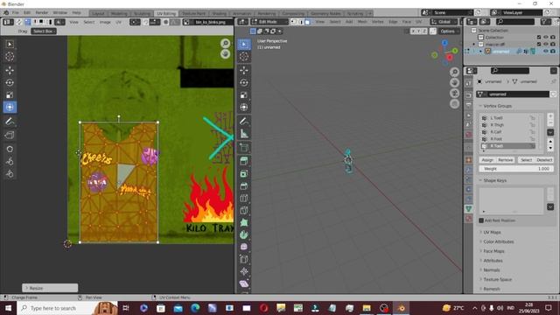Select the Rotate tool in UV editor toolbar
This screenshot has height=315, width=560.
click(10, 82)
